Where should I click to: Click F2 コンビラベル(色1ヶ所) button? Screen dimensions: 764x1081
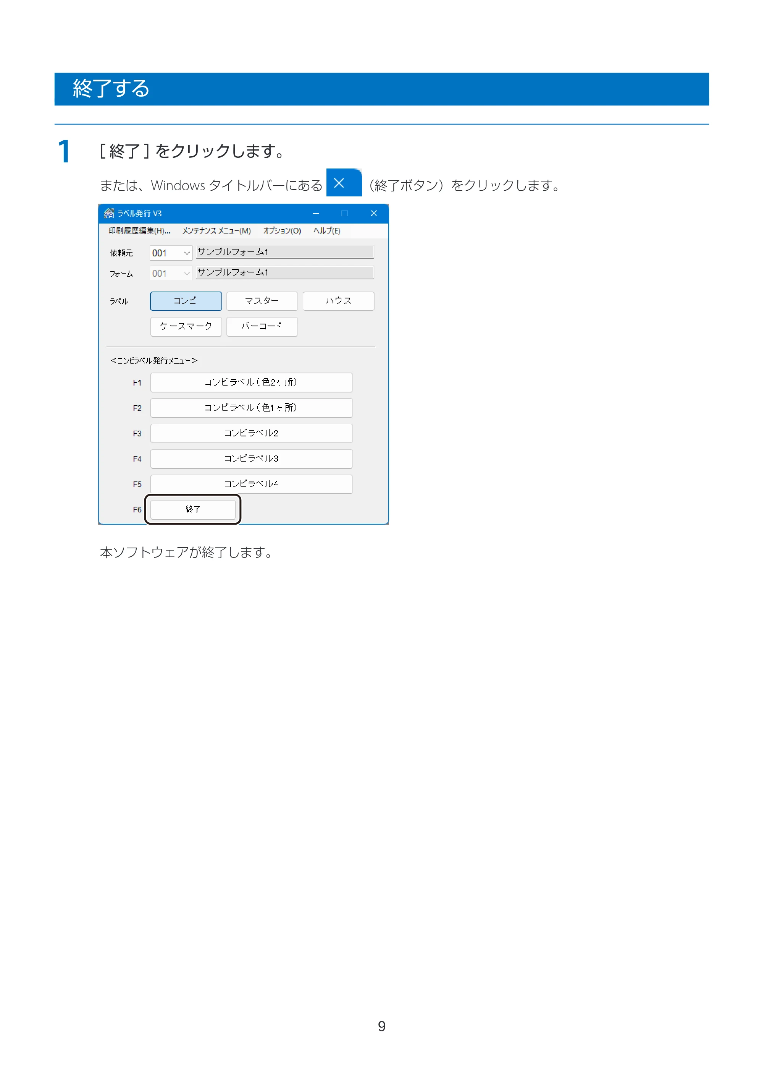[251, 408]
